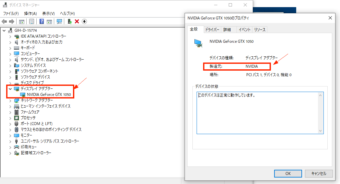Select the ディスク ドライブ row
The image size is (340, 184).
click(x=32, y=83)
